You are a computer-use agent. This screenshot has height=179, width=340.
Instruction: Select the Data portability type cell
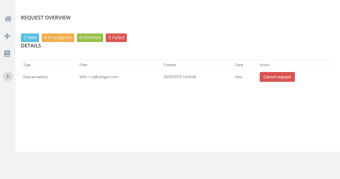[35, 77]
